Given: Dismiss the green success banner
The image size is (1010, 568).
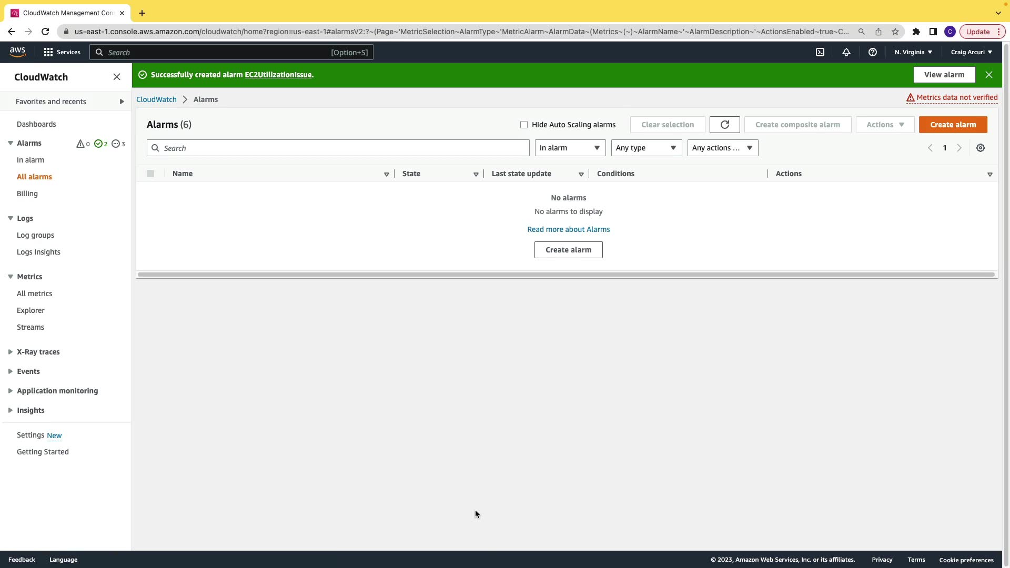Looking at the screenshot, I should tap(989, 75).
